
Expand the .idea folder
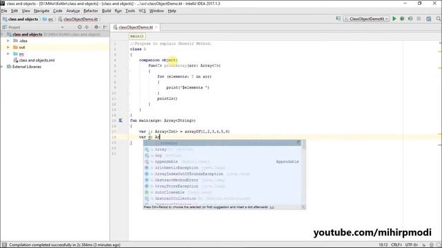[8, 41]
